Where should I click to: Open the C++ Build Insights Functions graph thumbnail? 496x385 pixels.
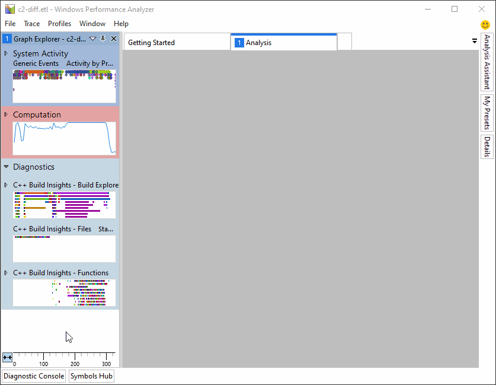pyautogui.click(x=63, y=292)
